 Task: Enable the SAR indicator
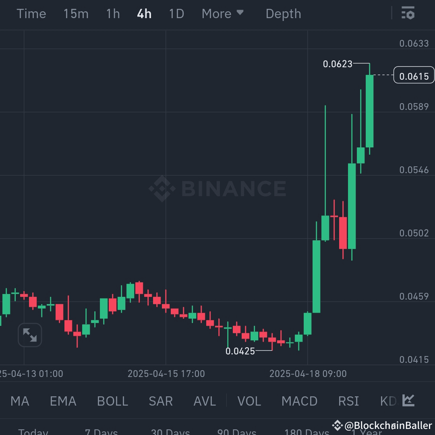(160, 401)
